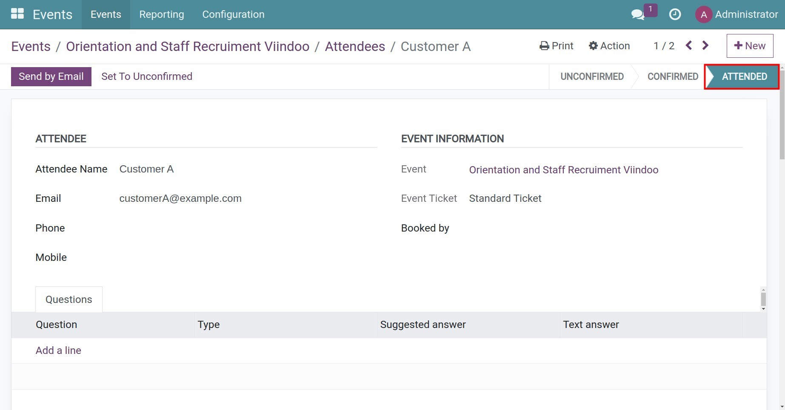Open the Action gear dropdown
The image size is (785, 410).
point(609,46)
